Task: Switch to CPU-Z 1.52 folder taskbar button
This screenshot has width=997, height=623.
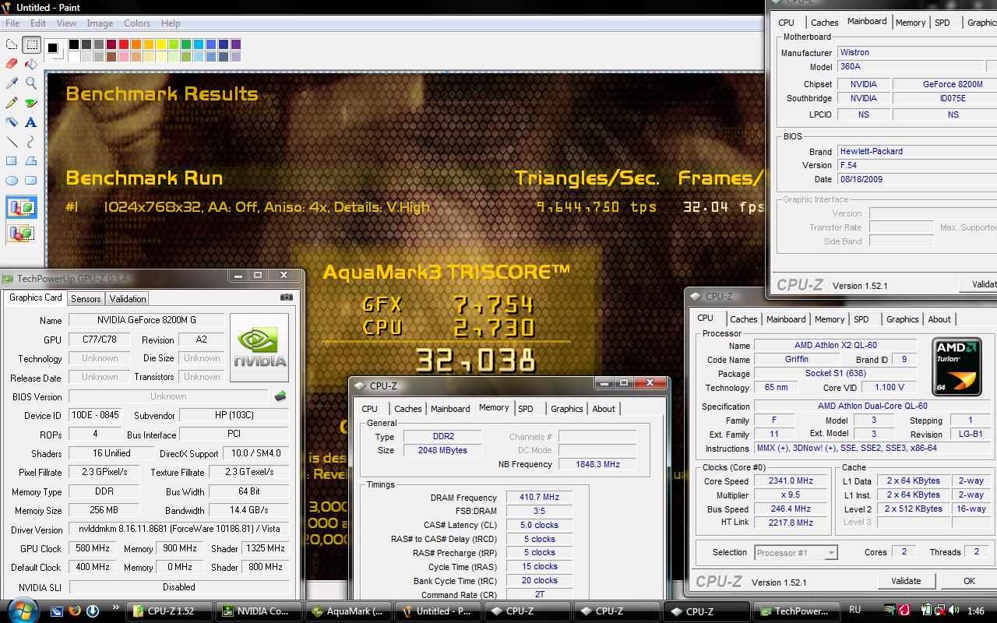Action: click(169, 611)
